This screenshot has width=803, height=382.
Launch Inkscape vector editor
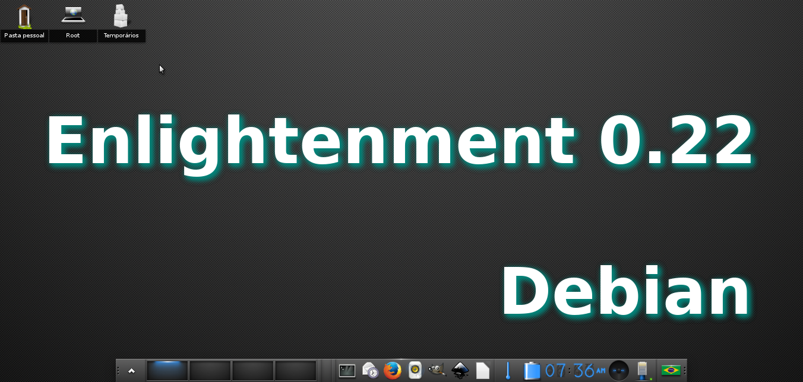pos(459,370)
